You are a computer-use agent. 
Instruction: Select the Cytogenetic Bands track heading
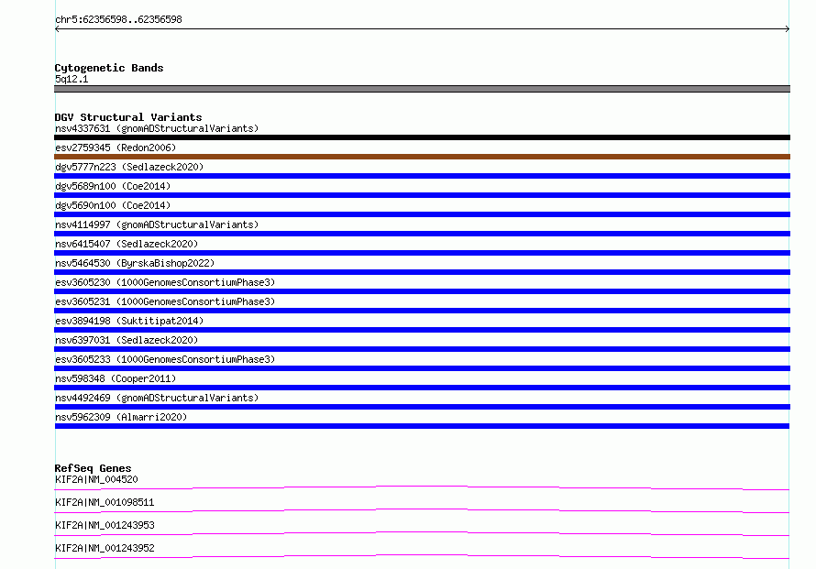109,68
